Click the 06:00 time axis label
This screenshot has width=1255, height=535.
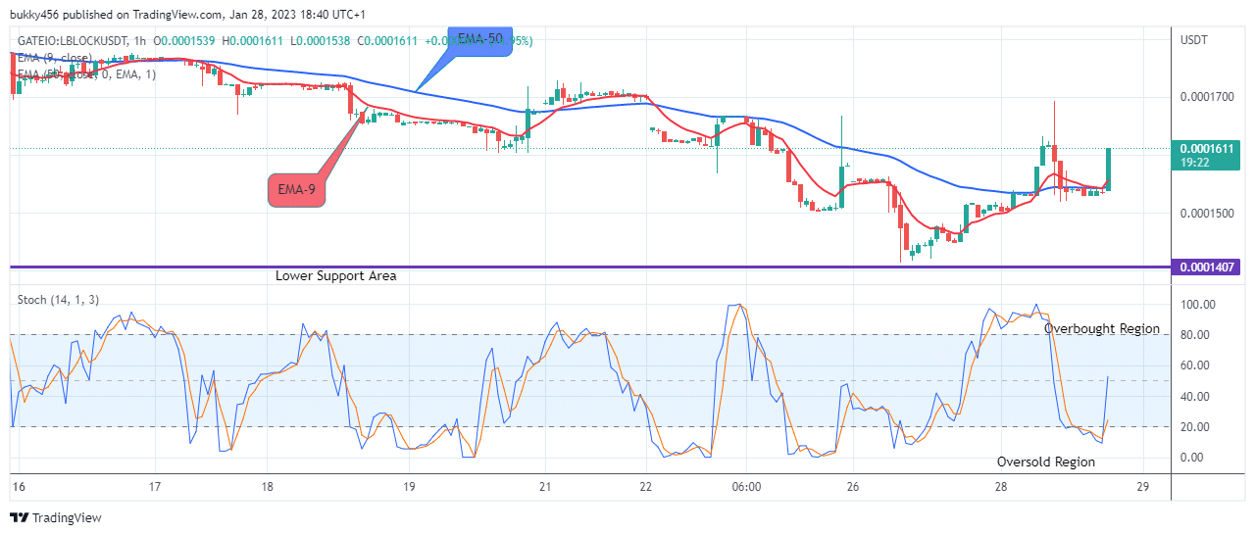(x=746, y=487)
